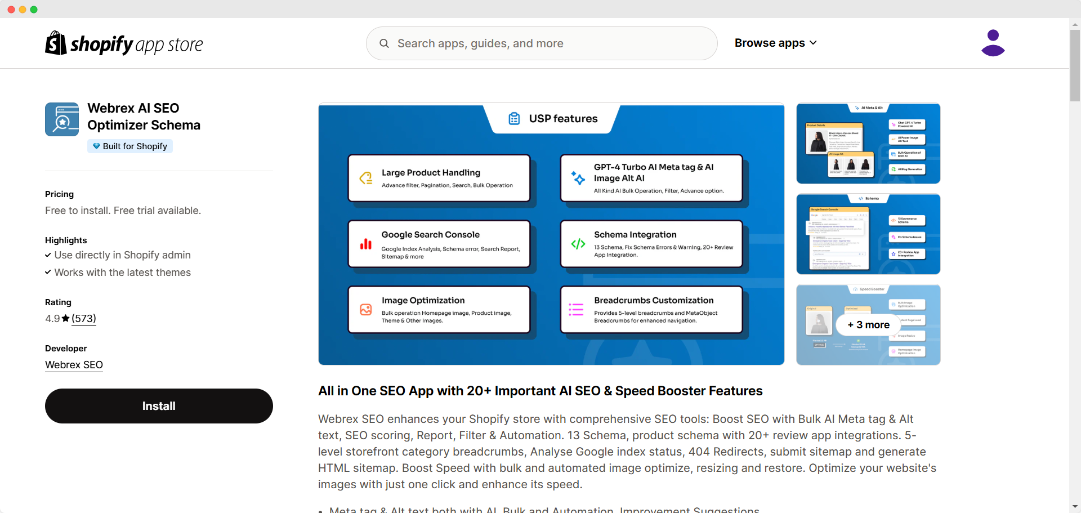Click the search magnifier icon
1081x513 pixels.
pos(384,43)
